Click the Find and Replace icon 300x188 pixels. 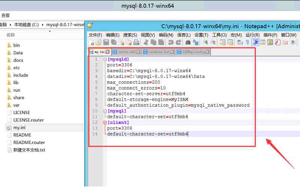pos(196,42)
